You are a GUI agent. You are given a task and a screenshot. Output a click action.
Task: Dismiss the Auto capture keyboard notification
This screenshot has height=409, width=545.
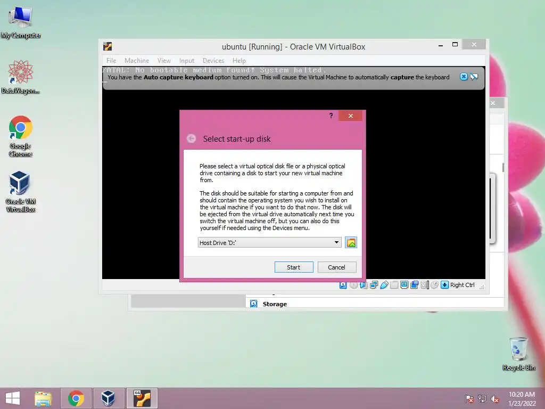[464, 77]
